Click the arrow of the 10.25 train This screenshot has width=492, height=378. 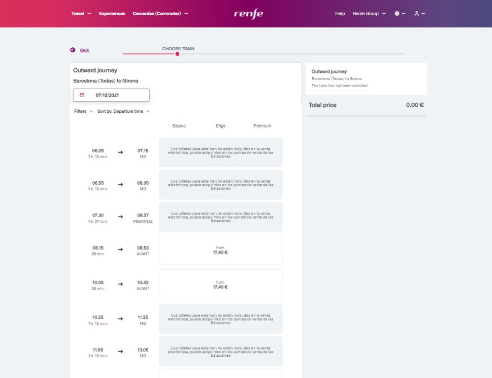[x=121, y=319]
